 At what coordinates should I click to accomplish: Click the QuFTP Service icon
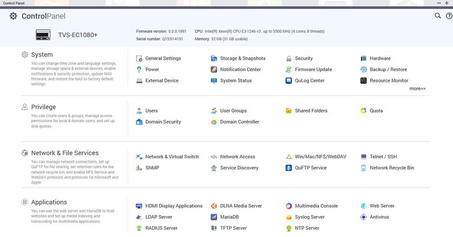[289, 168]
